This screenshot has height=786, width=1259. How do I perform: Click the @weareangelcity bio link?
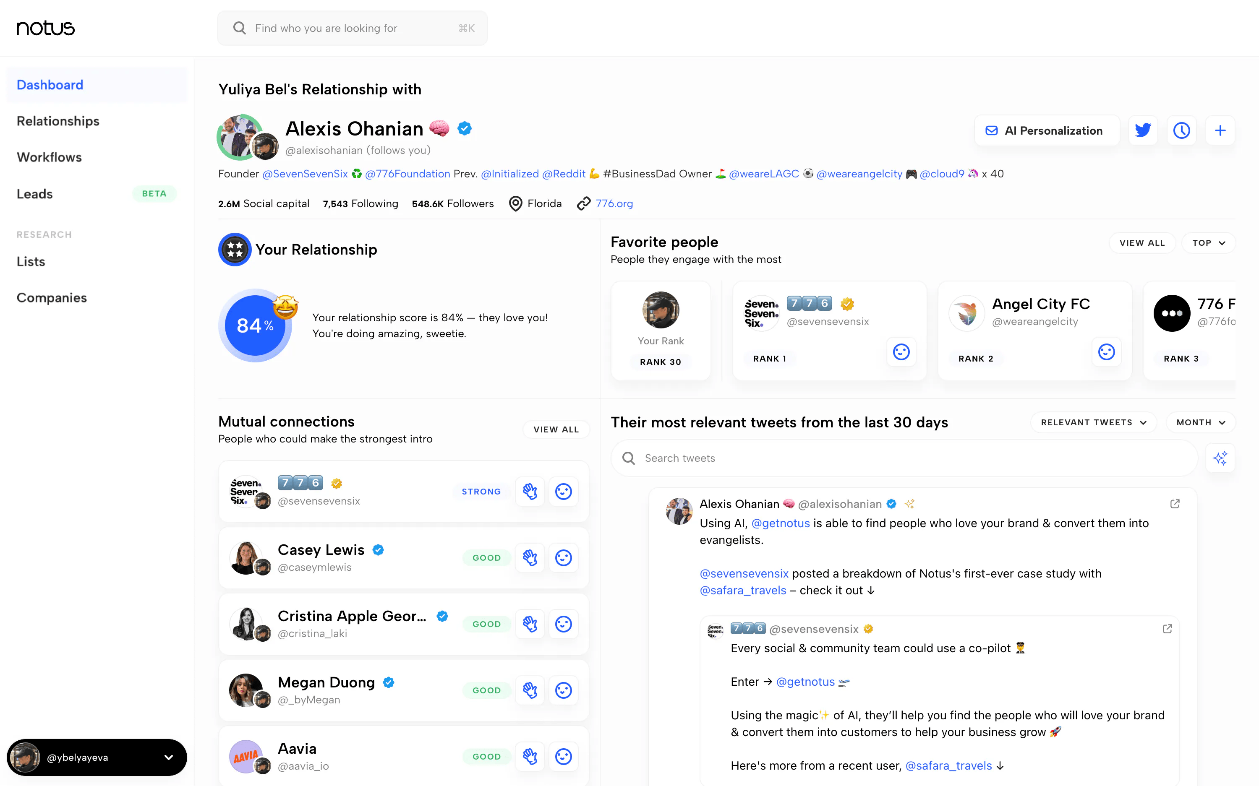pyautogui.click(x=859, y=174)
